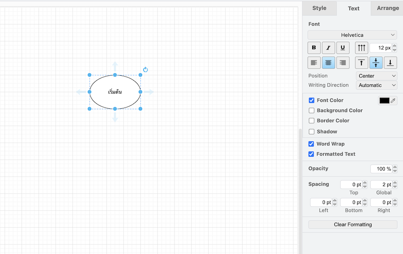Click the down connection arrow below ellipse
The width and height of the screenshot is (403, 254).
click(115, 117)
